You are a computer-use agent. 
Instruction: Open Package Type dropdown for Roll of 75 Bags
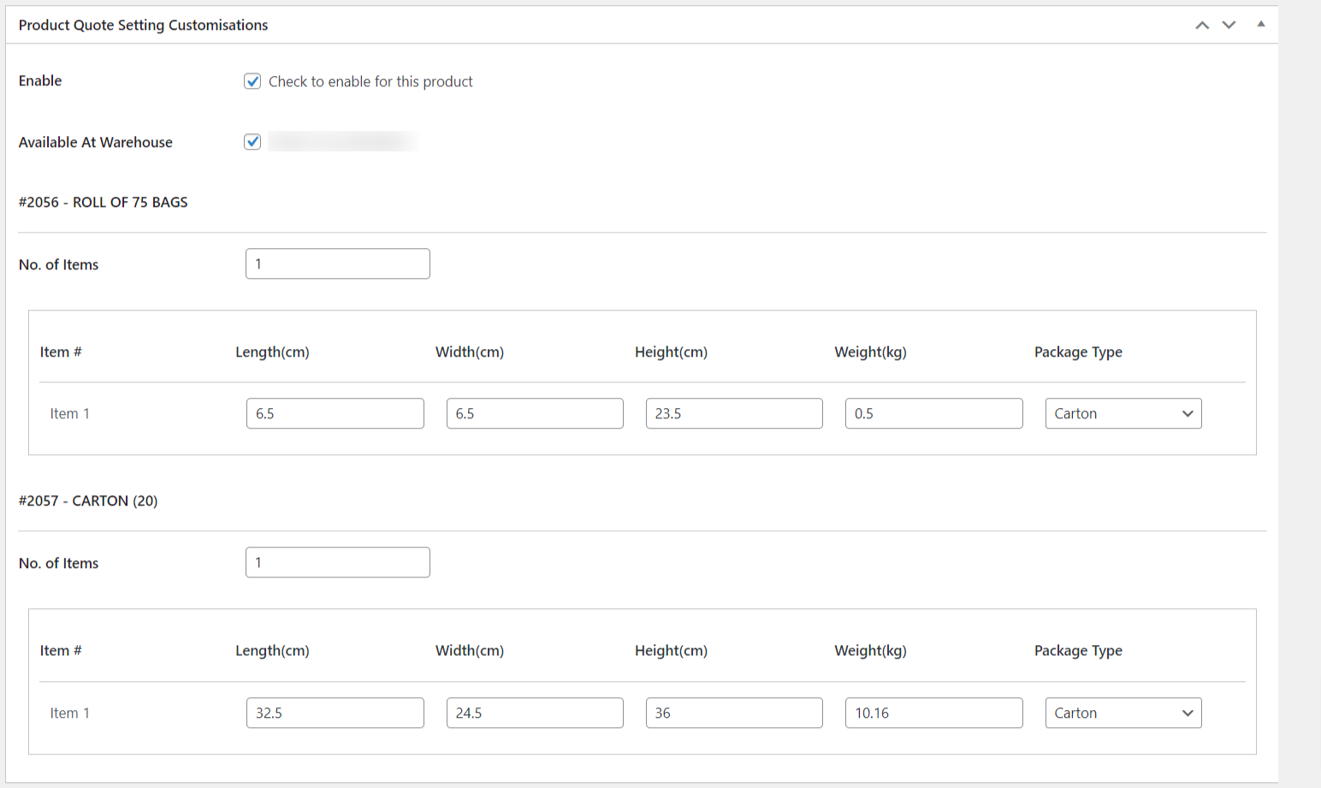coord(1123,413)
